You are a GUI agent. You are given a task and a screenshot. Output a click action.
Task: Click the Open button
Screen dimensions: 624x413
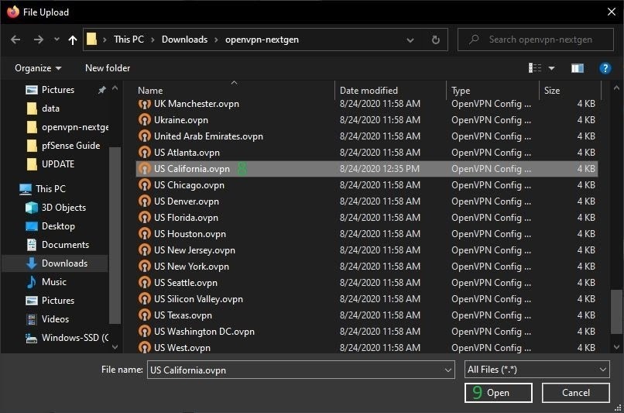point(498,393)
